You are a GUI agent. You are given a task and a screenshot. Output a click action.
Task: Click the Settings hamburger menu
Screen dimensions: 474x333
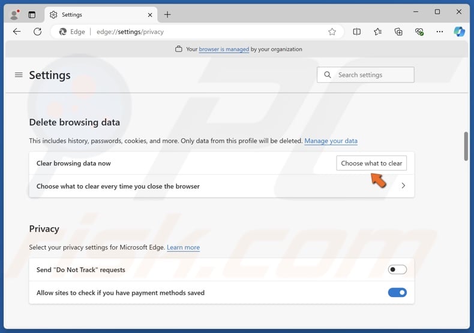pyautogui.click(x=19, y=75)
